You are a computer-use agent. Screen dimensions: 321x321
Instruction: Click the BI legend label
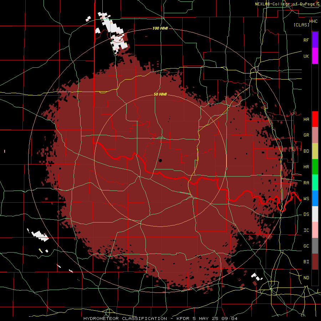306,262
